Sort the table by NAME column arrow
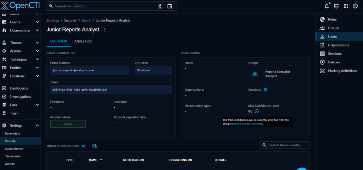 click(x=101, y=160)
